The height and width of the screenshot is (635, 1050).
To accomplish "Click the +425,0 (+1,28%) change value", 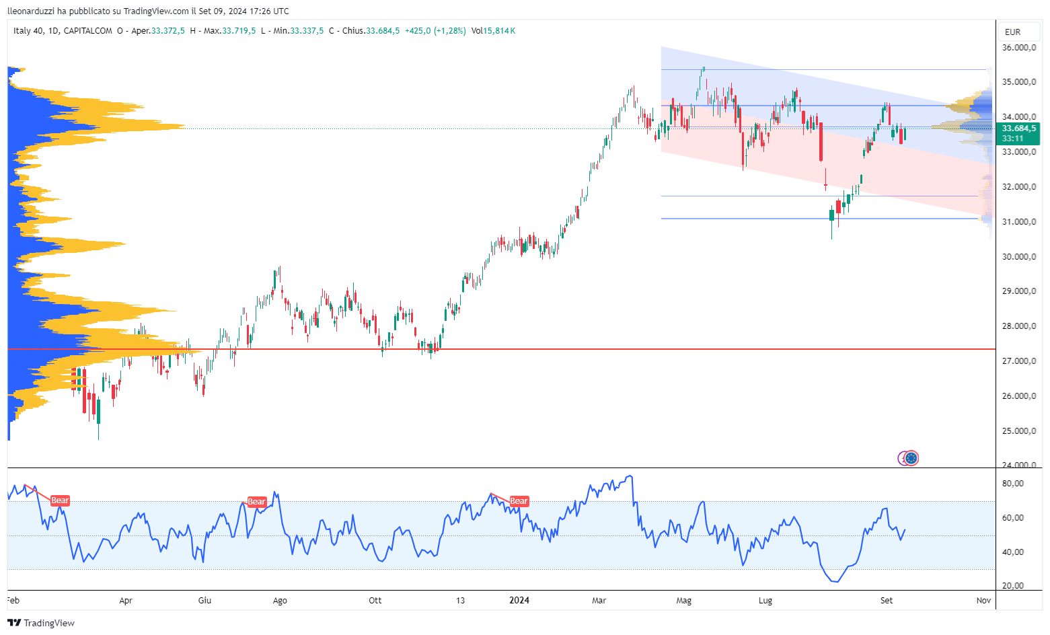I will 435,31.
